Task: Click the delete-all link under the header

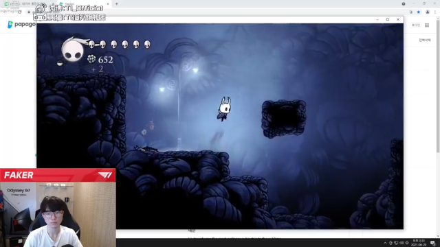Action: point(425,40)
